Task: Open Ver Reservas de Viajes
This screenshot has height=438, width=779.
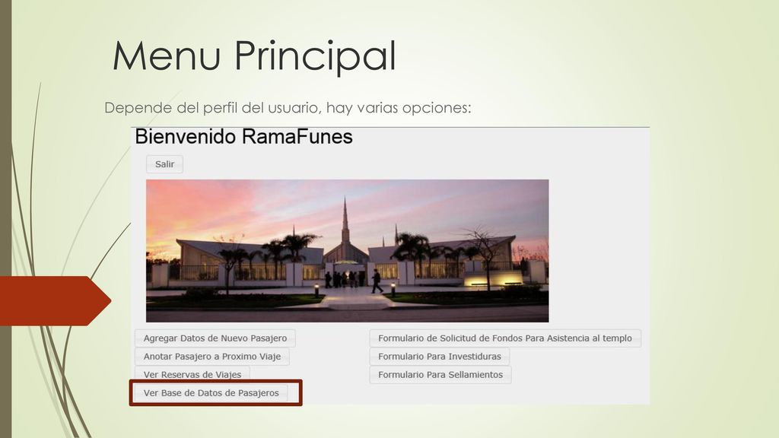Action: [192, 374]
